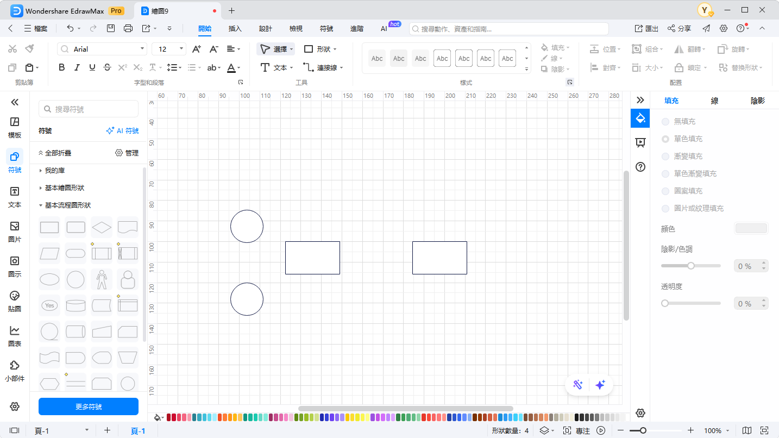
Task: Click the 搜尋符號 symbol search field
Action: pyautogui.click(x=89, y=109)
